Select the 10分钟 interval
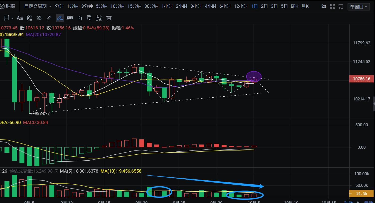Image resolution: width=375 pixels, height=203 pixels. click(x=118, y=6)
